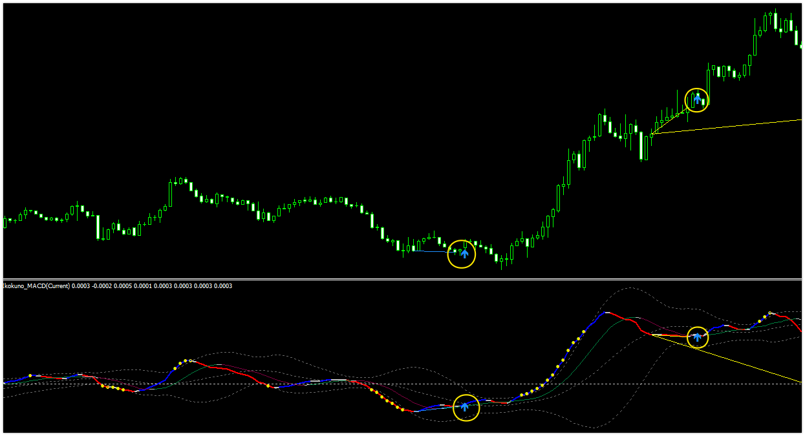Select the descending yellow trendline in the MACD window

pos(727,358)
